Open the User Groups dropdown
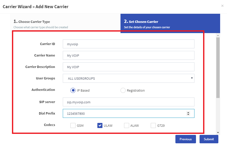227x155 pixels. click(x=129, y=78)
